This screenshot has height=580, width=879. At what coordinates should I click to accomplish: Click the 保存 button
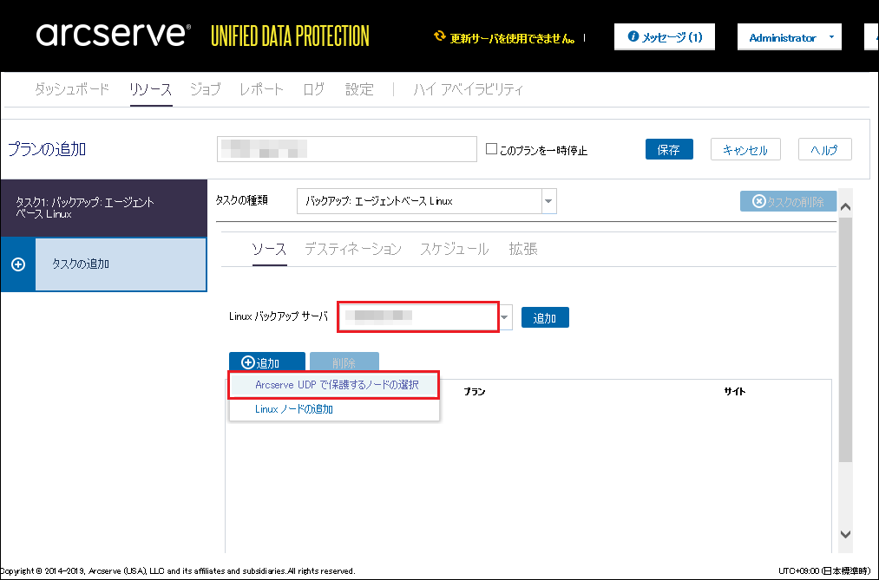coord(669,149)
